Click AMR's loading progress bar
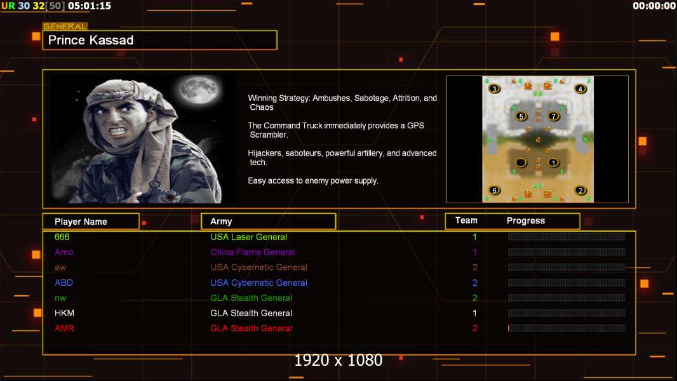This screenshot has width=677, height=381. (566, 328)
